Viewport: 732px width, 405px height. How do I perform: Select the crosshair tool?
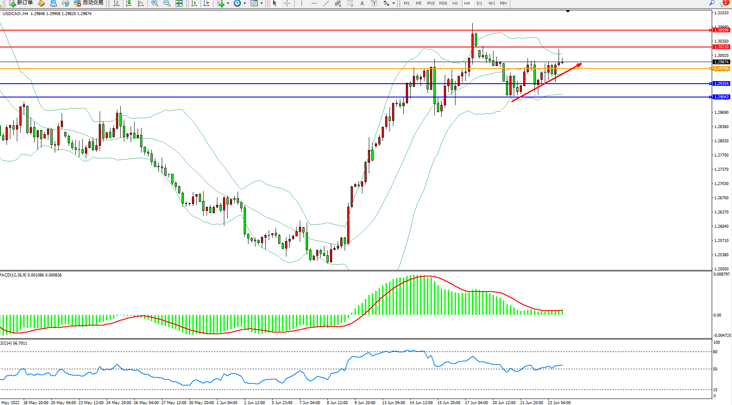(287, 3)
